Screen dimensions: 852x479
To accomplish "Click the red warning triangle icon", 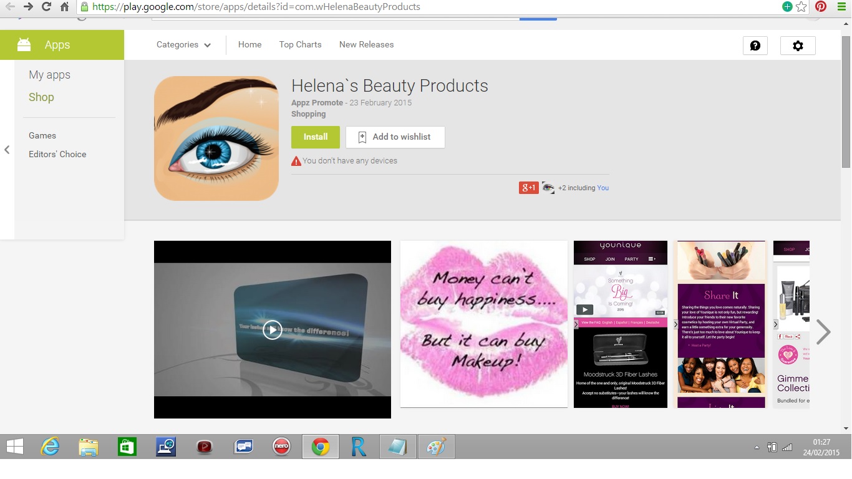I will pyautogui.click(x=296, y=161).
